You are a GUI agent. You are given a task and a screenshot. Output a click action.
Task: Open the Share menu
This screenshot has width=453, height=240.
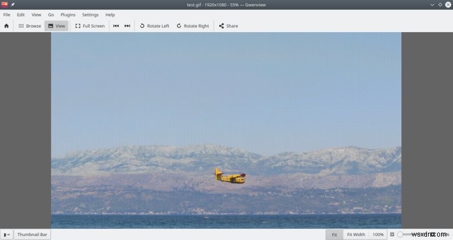[229, 26]
